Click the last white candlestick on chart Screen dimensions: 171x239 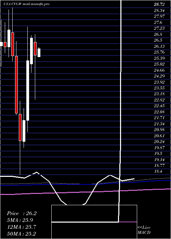click(39, 53)
